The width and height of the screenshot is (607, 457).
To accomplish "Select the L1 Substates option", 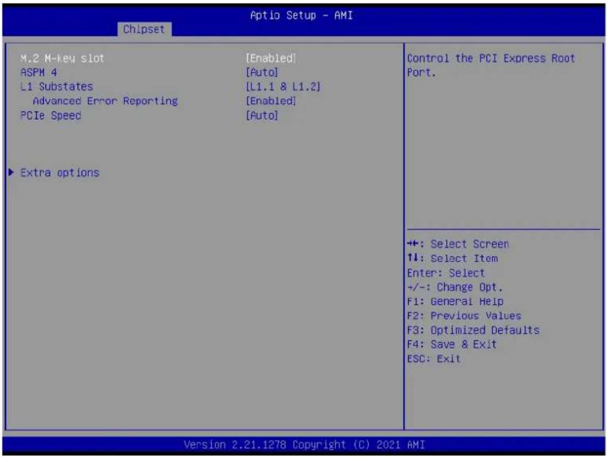I will click(56, 87).
